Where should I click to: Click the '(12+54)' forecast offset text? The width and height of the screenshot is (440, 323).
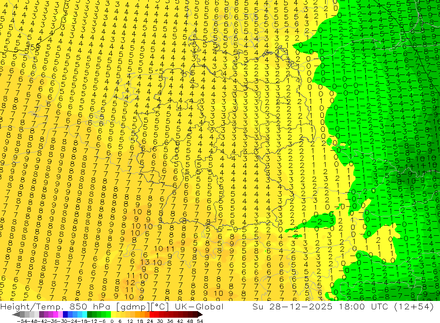[414, 307]
